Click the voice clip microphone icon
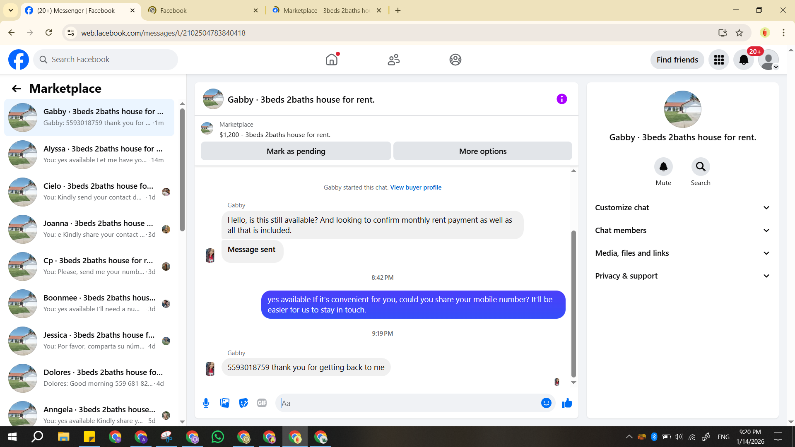The width and height of the screenshot is (795, 447). pyautogui.click(x=206, y=403)
